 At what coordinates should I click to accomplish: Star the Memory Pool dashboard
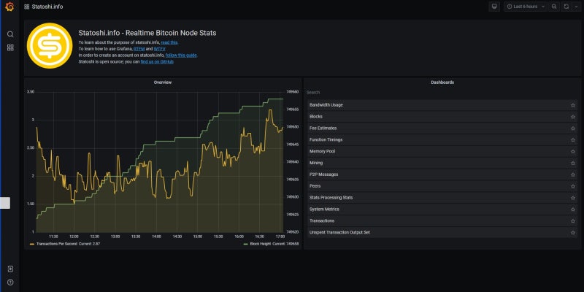573,152
